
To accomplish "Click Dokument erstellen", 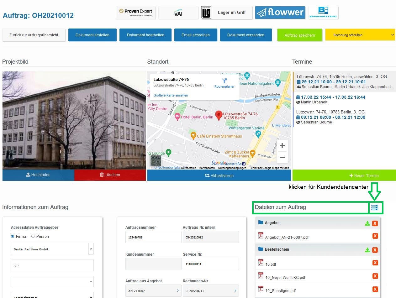I will pyautogui.click(x=92, y=35).
